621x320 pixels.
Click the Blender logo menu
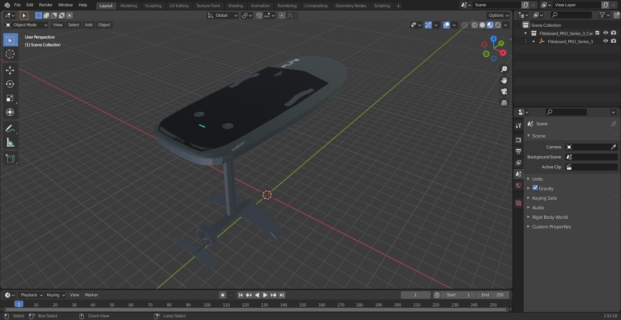(x=6, y=5)
